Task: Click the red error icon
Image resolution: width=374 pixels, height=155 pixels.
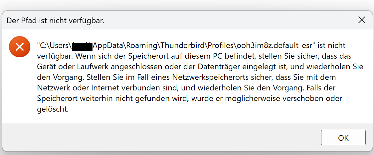Action: 20,47
